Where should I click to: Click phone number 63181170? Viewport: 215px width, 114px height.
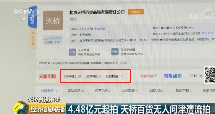(x=86, y=29)
